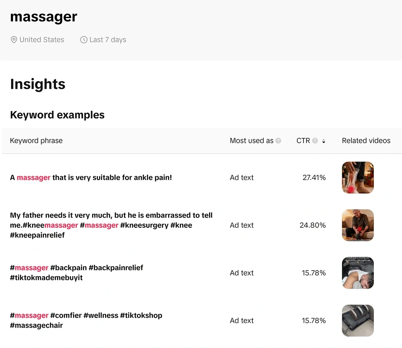The image size is (402, 348).
Task: Click the #kneepainrelief hashtag
Action: click(38, 235)
